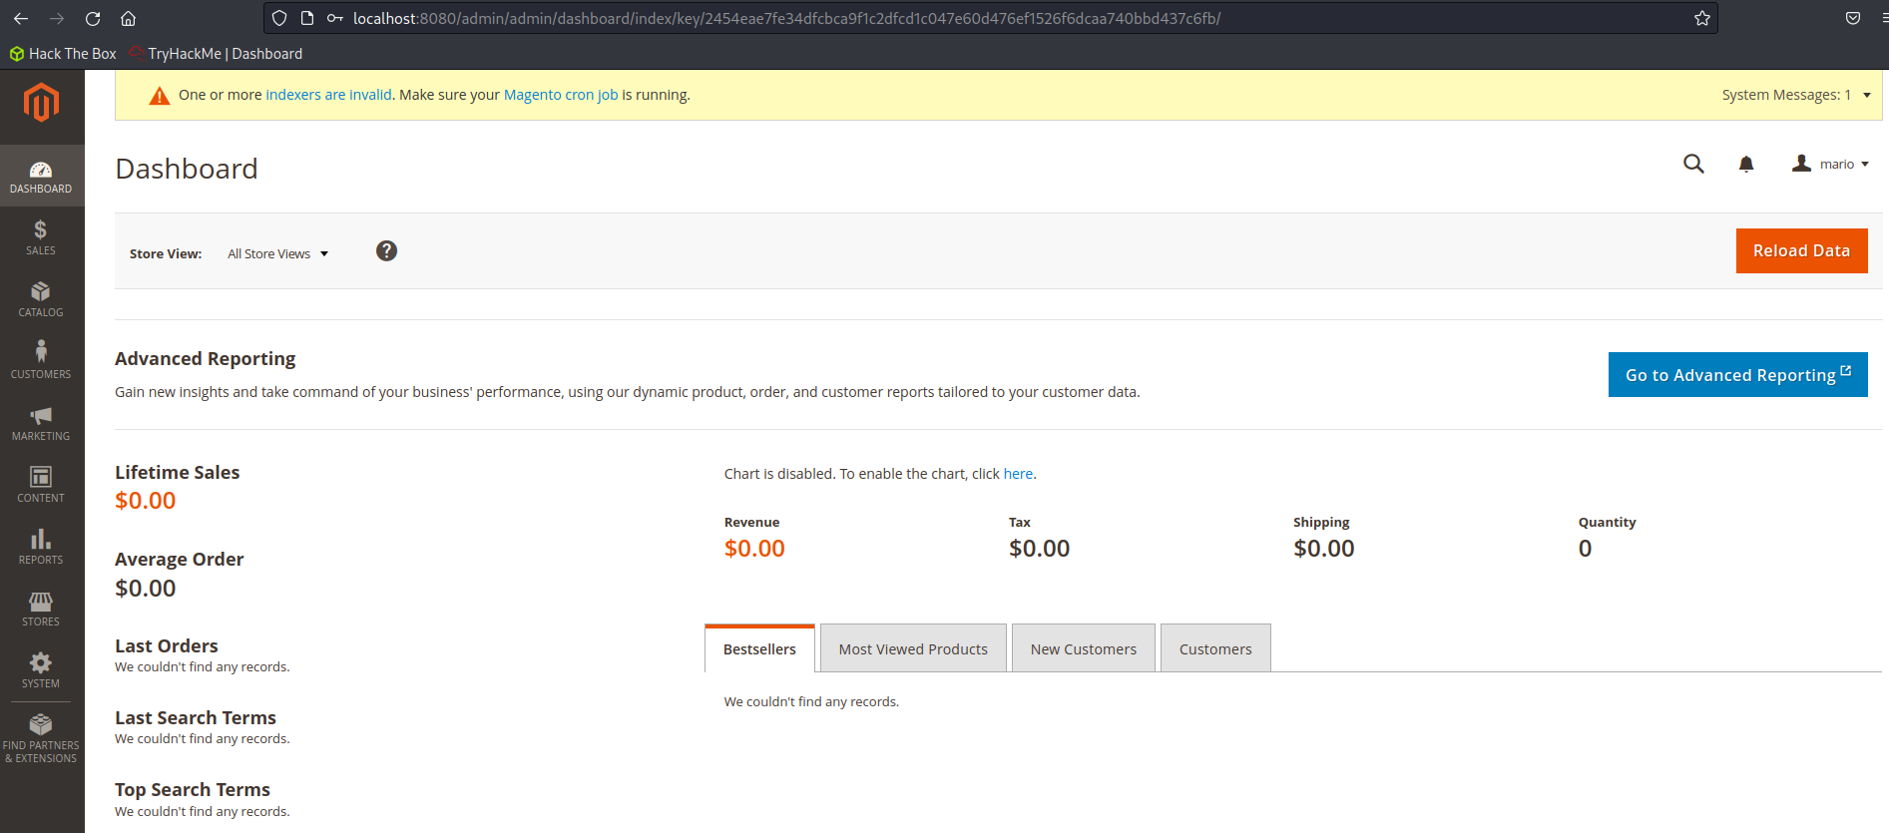This screenshot has height=833, width=1889.
Task: Click the browser forward arrow
Action: pos(57,18)
